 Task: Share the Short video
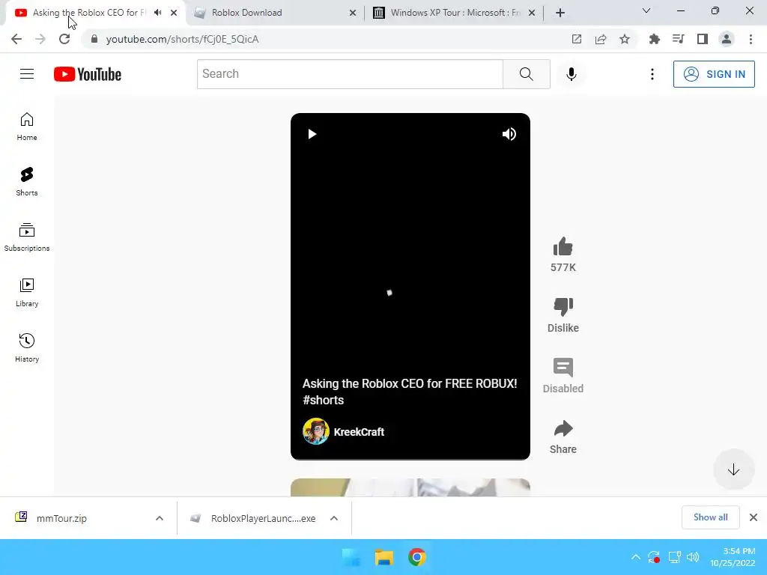[563, 428]
